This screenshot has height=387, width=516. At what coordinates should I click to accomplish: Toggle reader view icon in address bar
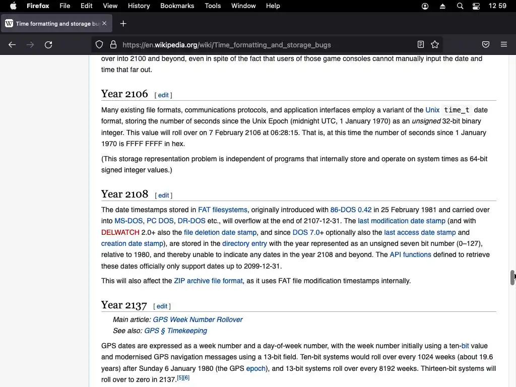pos(421,45)
